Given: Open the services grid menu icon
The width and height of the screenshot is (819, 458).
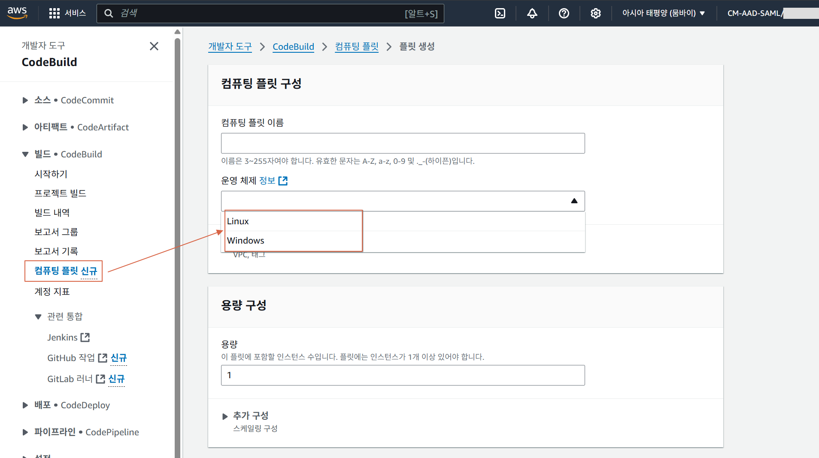Looking at the screenshot, I should click(x=55, y=13).
